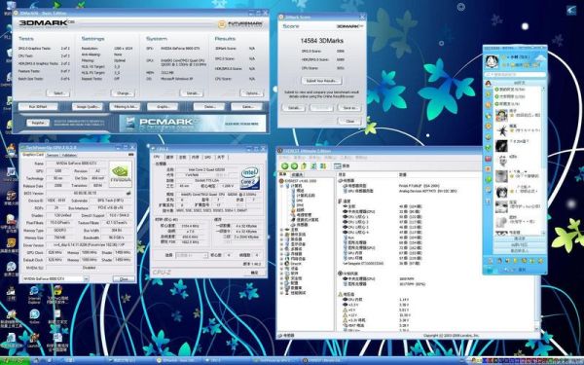Click Demo... button in 3DMark
584x365 pixels.
(x=209, y=107)
